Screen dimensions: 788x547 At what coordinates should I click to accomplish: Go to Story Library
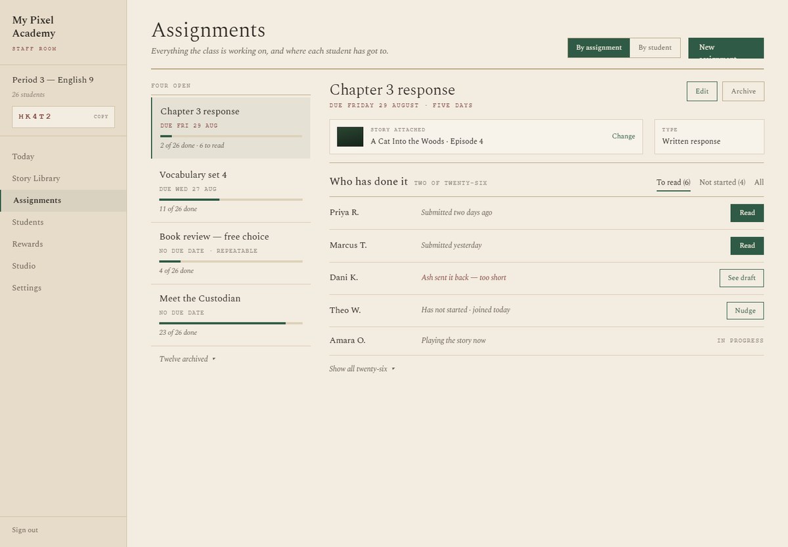(x=35, y=179)
